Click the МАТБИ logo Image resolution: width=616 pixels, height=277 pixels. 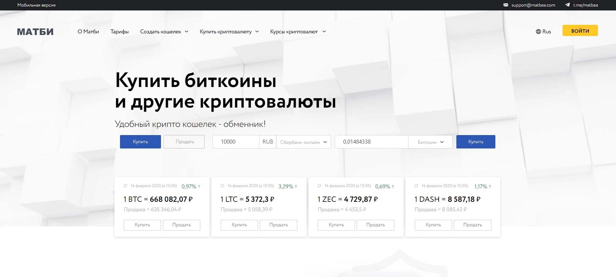tap(35, 32)
